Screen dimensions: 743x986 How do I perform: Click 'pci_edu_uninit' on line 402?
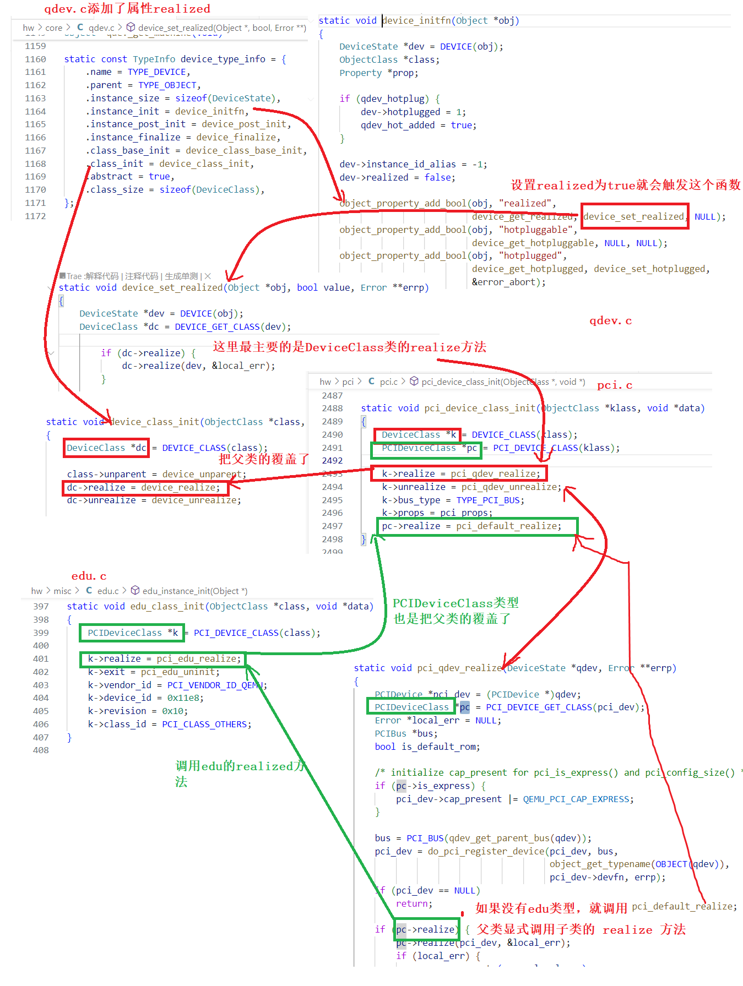pyautogui.click(x=178, y=672)
